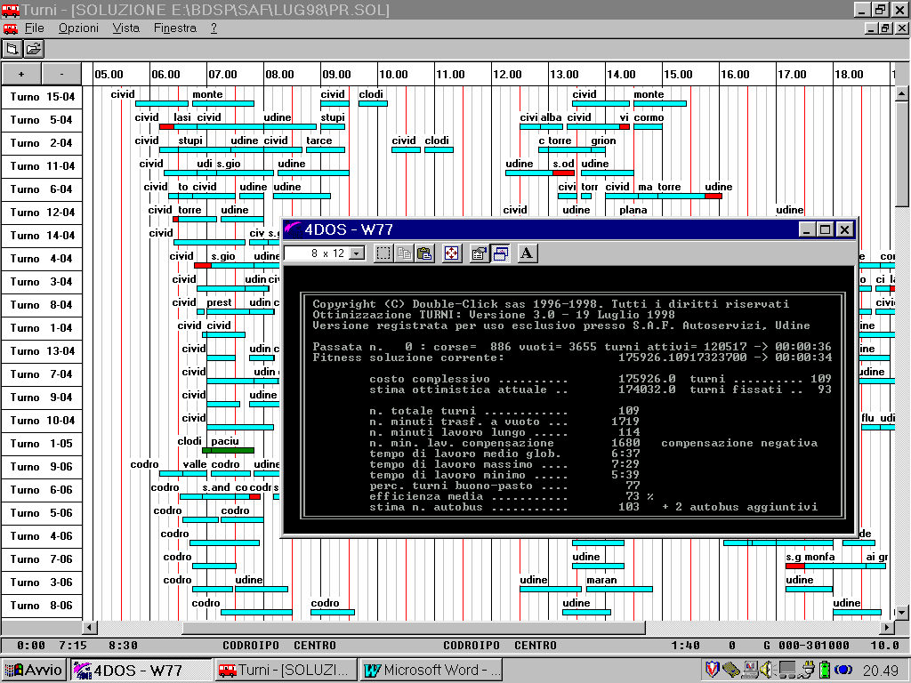911x683 pixels.
Task: Click the right arrow of the Turni horizontal scrollbar
Action: 887,627
